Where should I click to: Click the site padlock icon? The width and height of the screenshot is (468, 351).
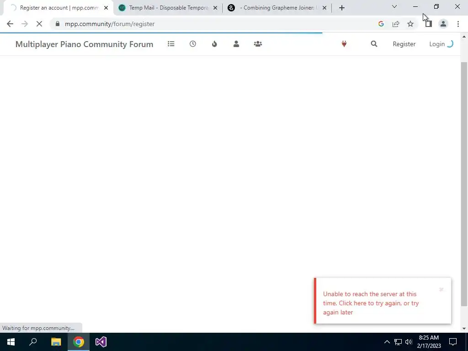pyautogui.click(x=58, y=24)
